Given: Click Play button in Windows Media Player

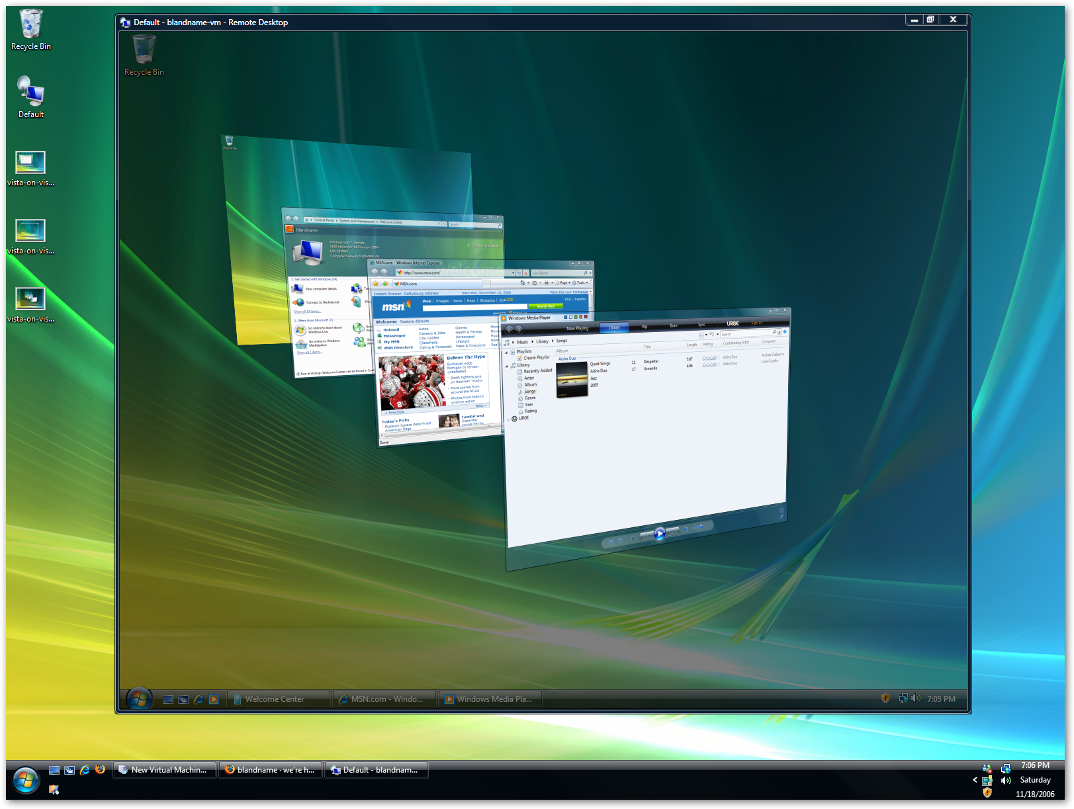Looking at the screenshot, I should coord(659,534).
